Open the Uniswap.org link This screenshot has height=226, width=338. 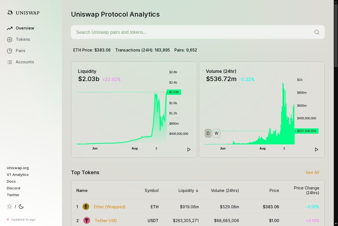[18, 168]
